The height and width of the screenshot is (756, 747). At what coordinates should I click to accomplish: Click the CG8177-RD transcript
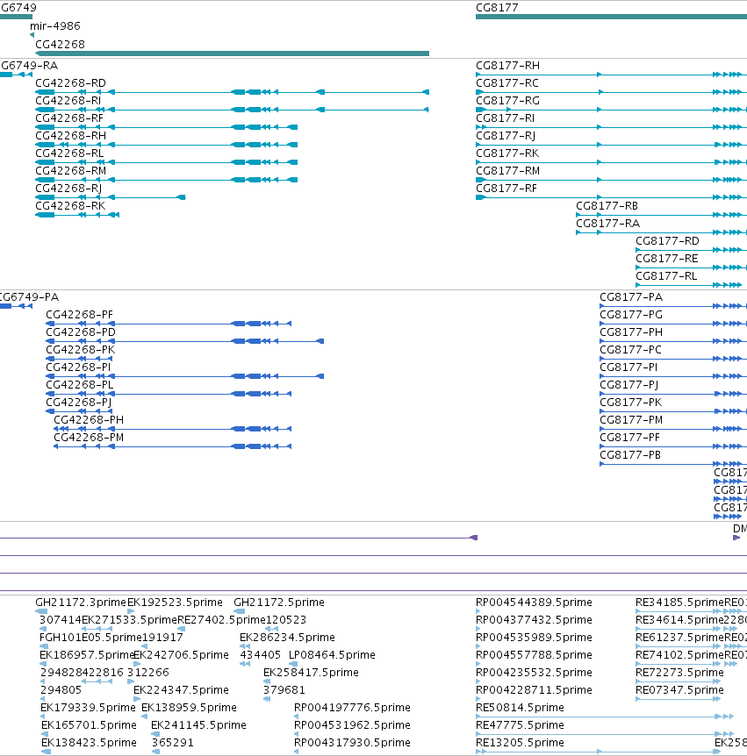(667, 241)
